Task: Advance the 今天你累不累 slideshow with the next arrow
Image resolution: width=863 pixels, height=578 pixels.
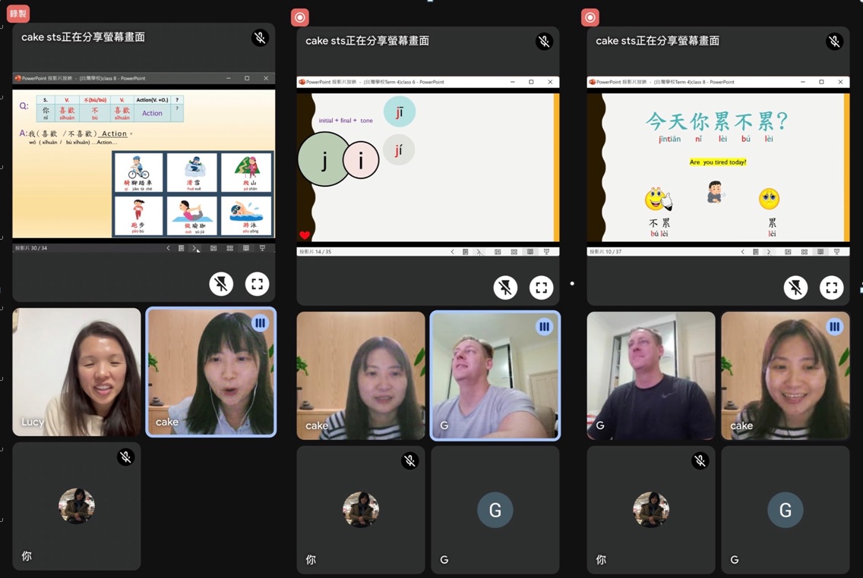Action: click(769, 251)
